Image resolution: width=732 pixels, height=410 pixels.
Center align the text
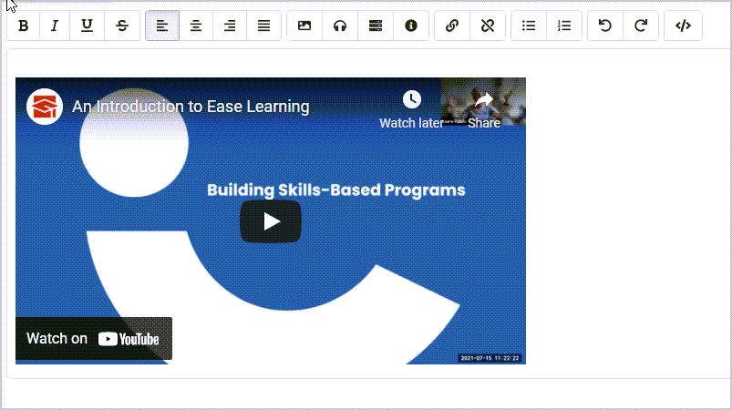[196, 26]
